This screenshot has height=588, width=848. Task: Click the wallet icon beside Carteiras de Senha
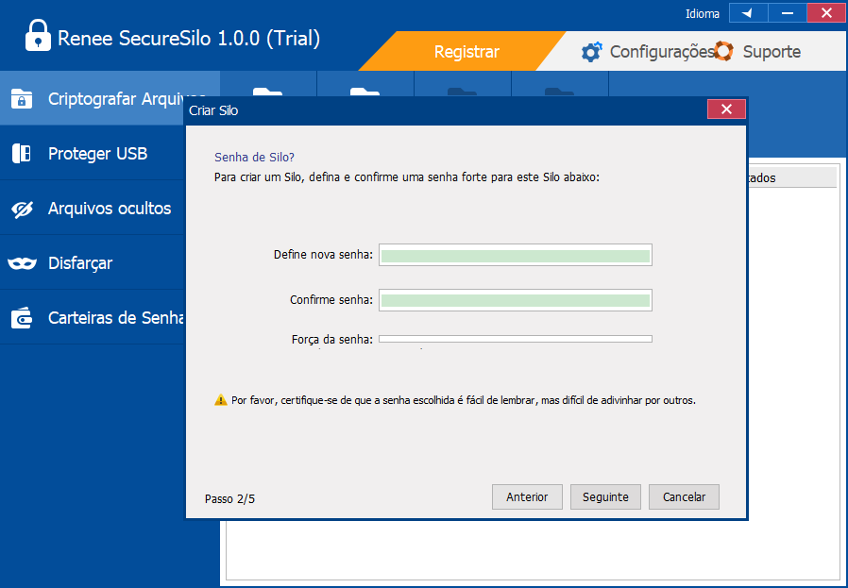(22, 318)
